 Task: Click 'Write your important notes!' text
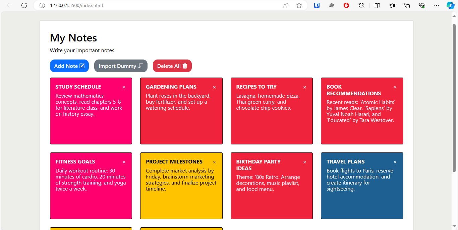pyautogui.click(x=83, y=50)
